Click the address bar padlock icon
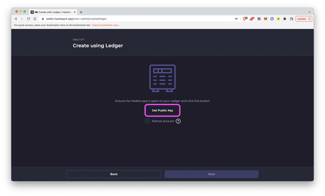This screenshot has height=196, width=325. point(43,18)
